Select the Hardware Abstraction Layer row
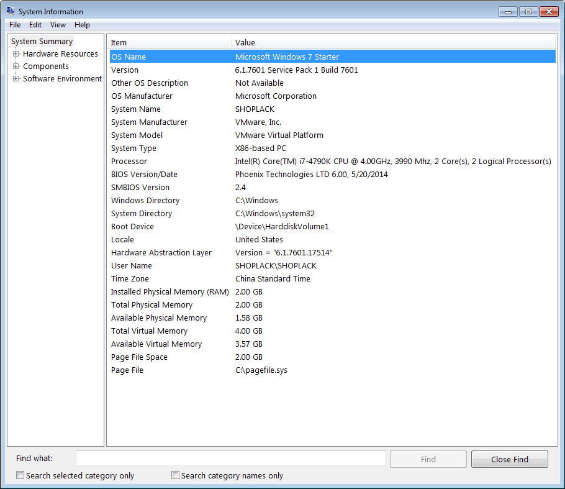 point(333,253)
